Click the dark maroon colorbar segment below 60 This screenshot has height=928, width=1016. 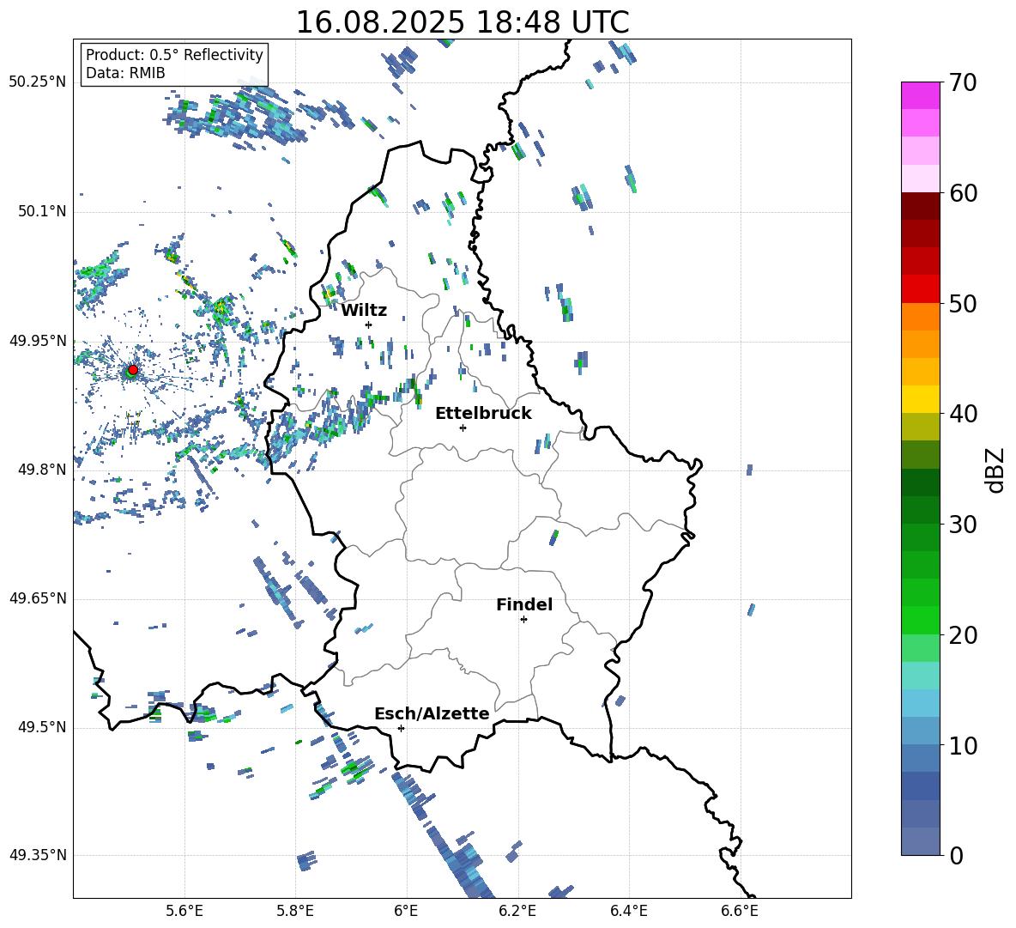point(921,207)
